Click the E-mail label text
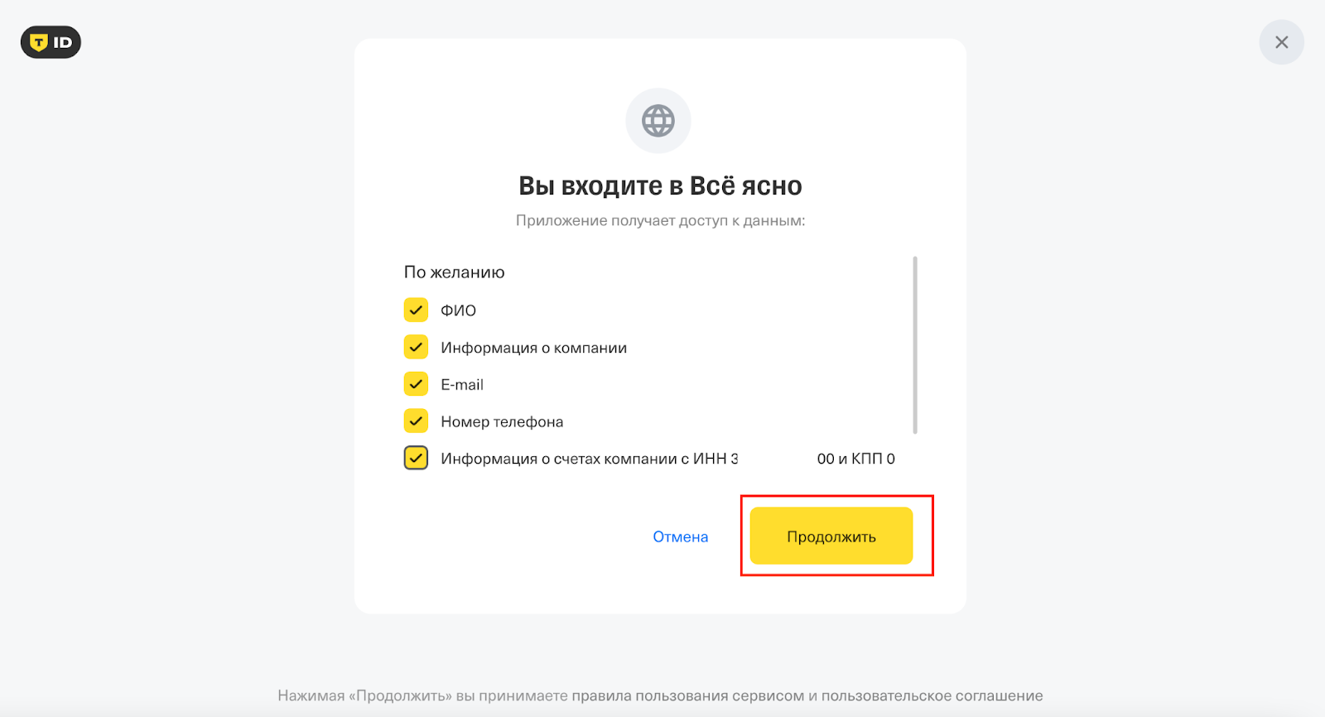Screen dimensions: 1325x717 (462, 385)
